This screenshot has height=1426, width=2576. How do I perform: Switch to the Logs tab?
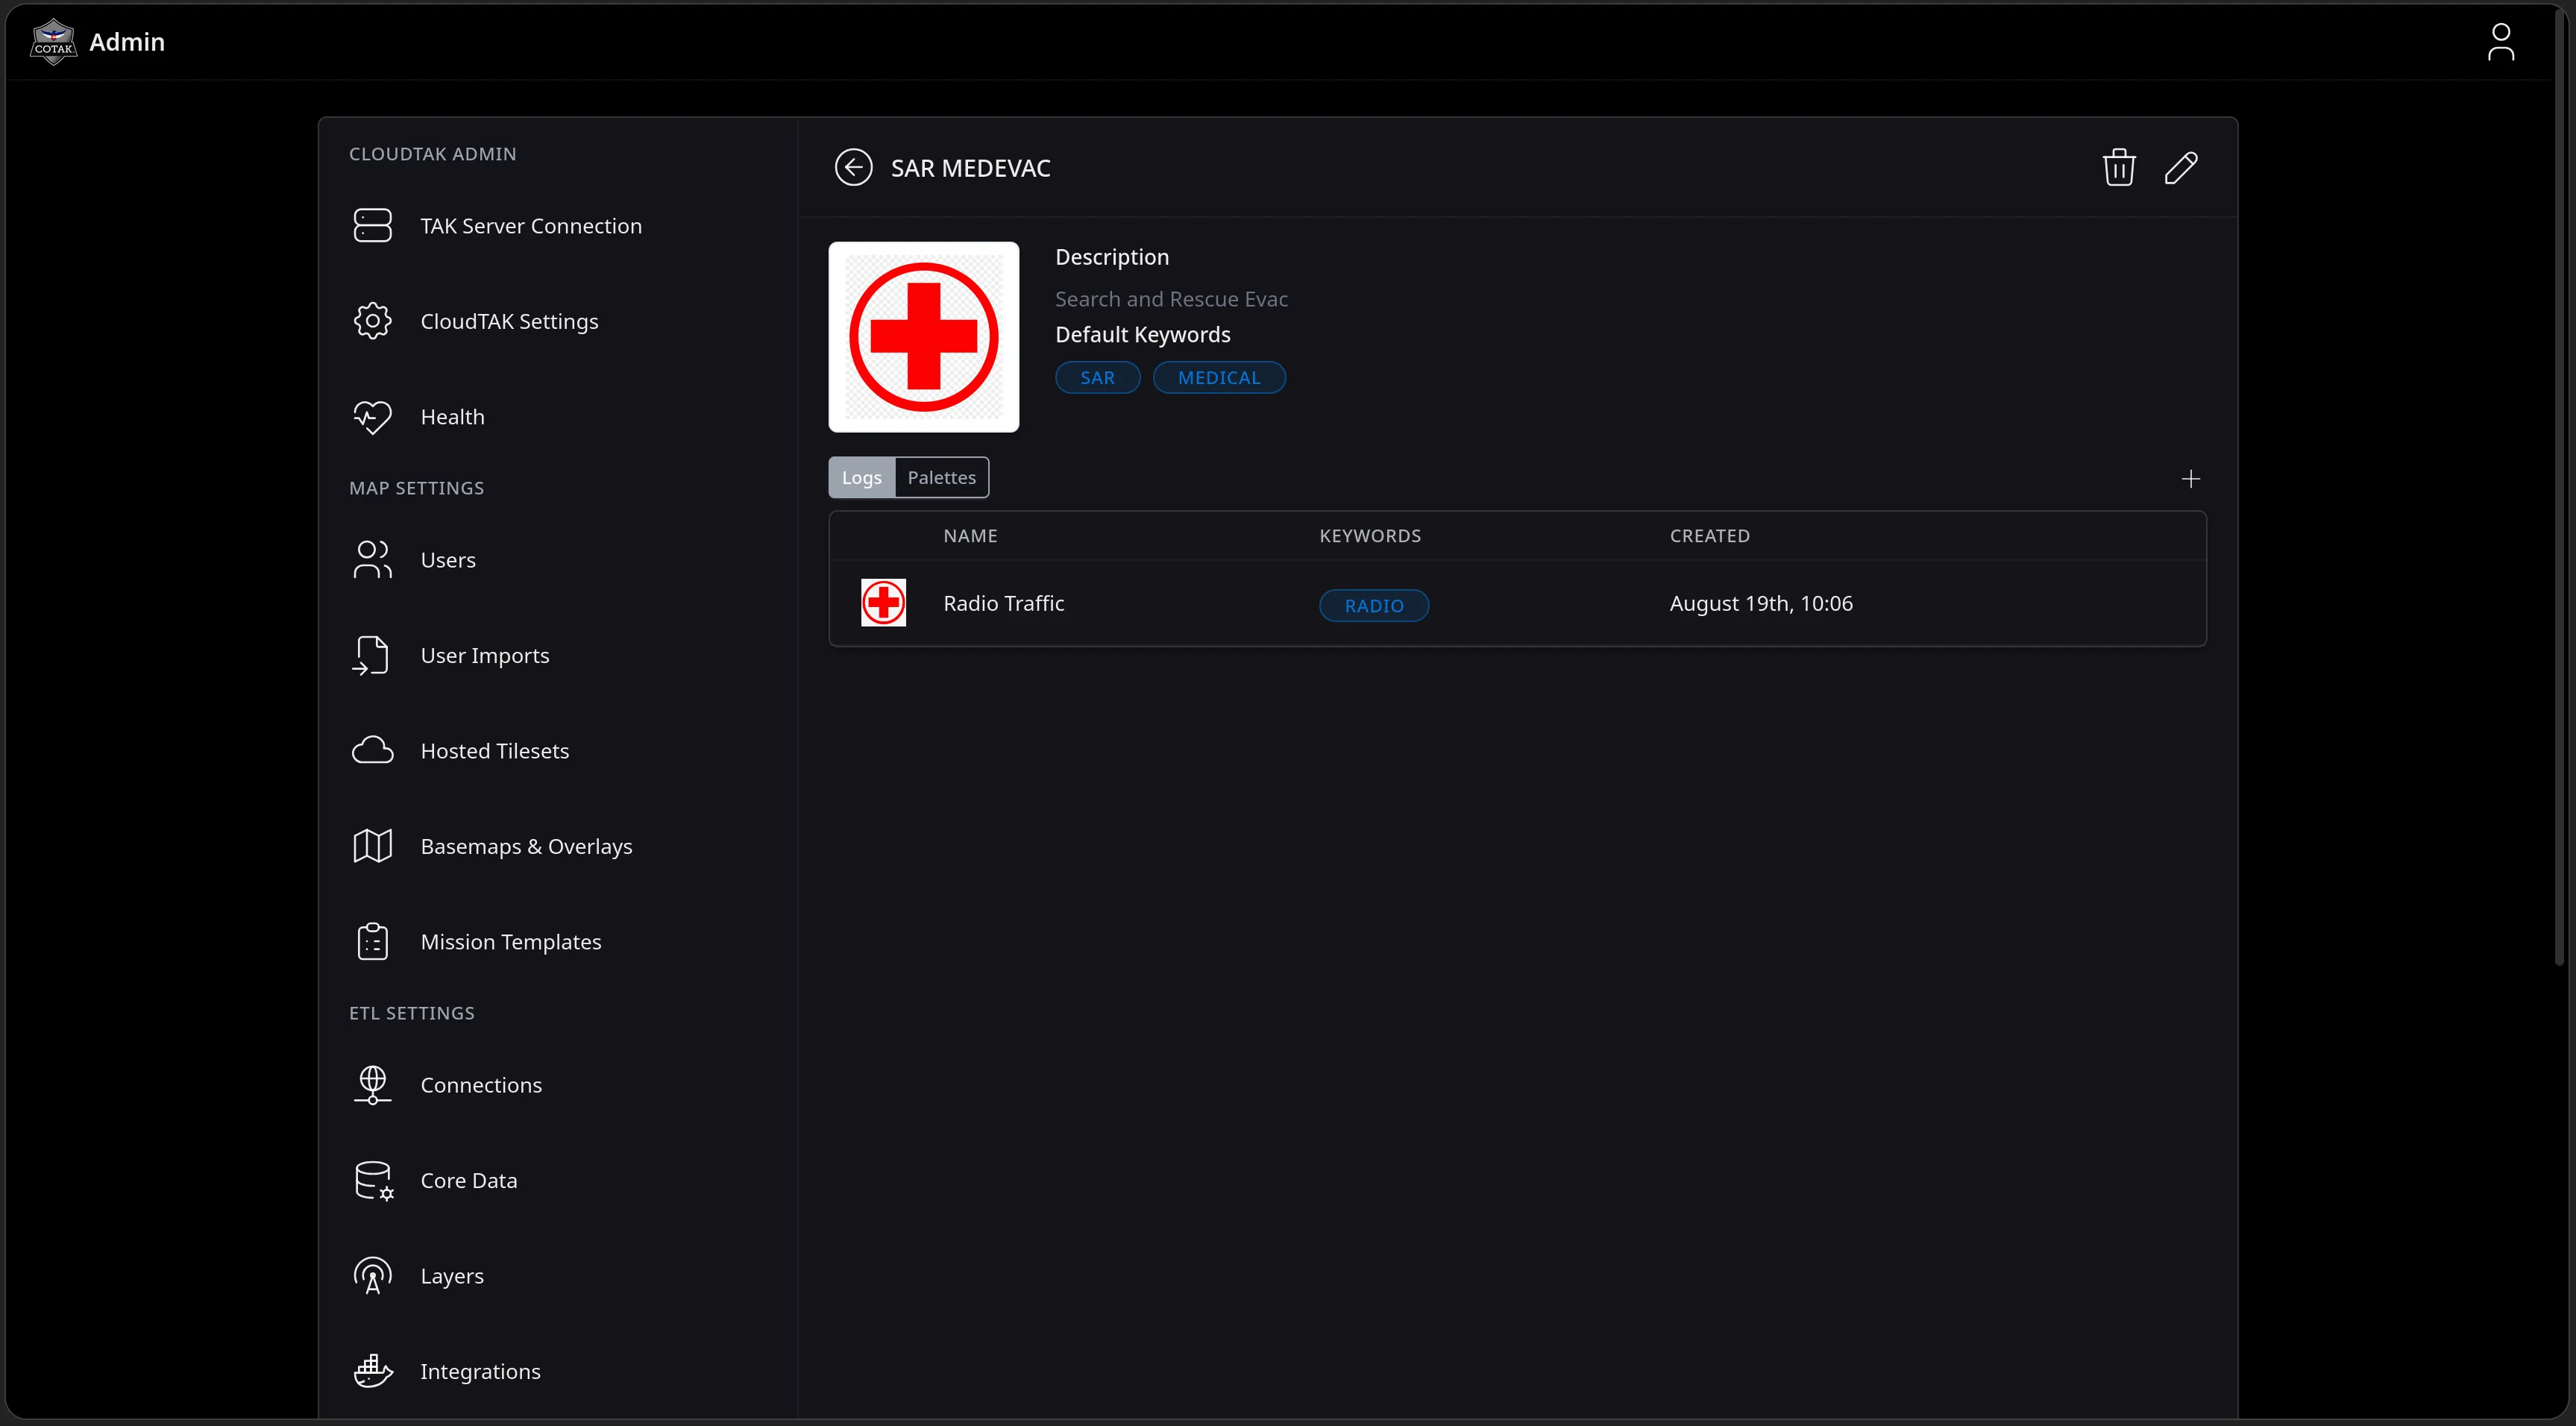point(861,478)
